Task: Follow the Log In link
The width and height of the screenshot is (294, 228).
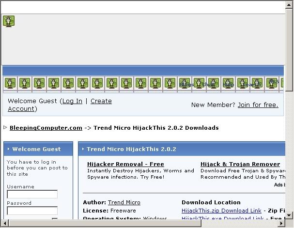Action: coord(72,101)
